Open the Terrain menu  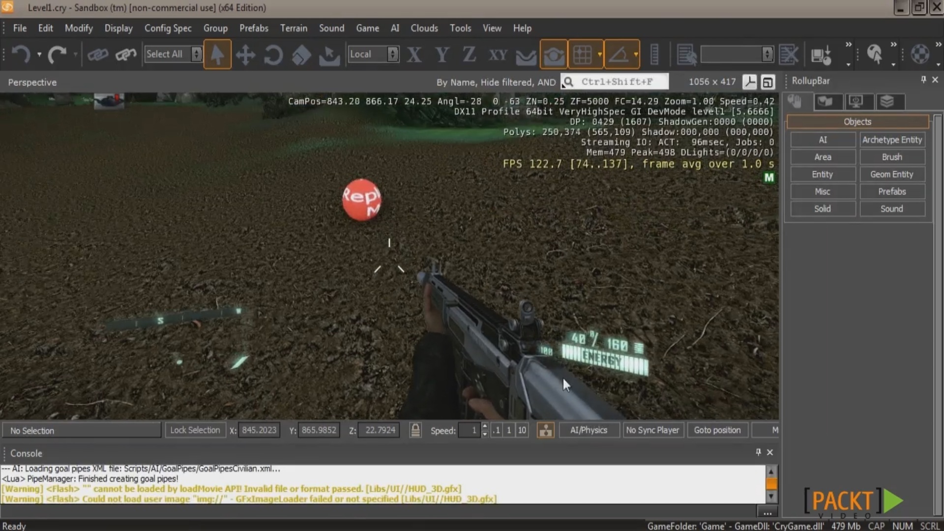[294, 27]
